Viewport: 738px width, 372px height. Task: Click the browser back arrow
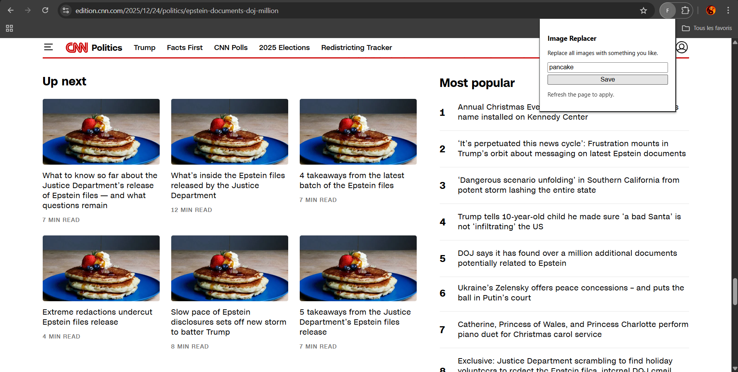(x=11, y=10)
